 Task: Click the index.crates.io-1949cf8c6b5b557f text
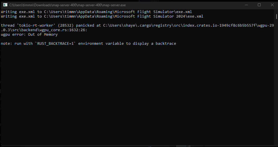[219, 25]
